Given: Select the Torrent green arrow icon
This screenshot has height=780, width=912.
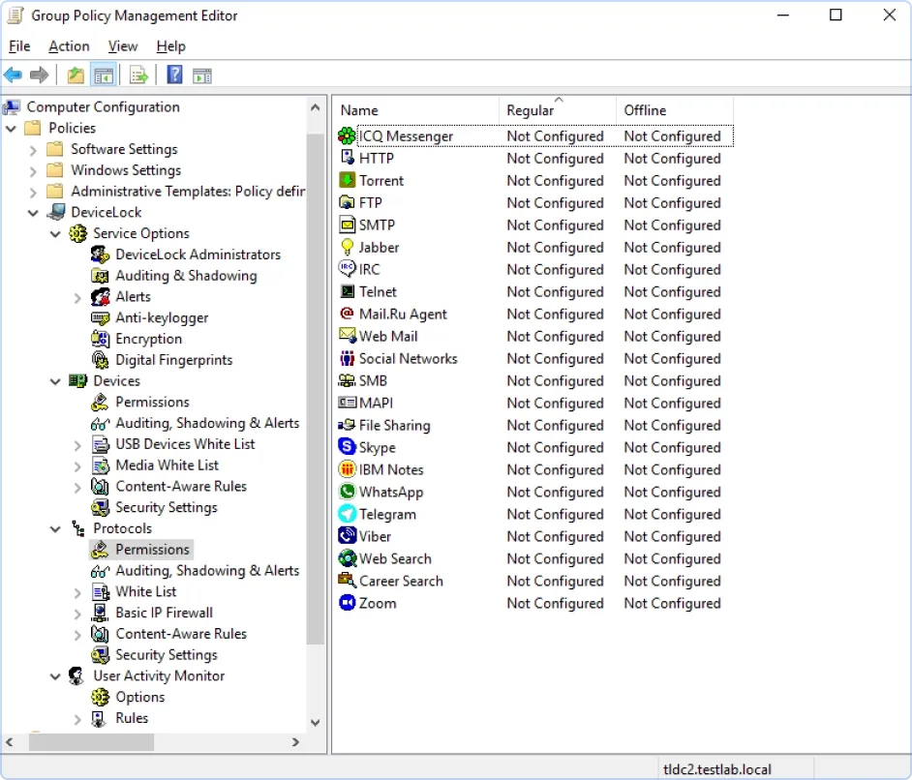Looking at the screenshot, I should tap(347, 180).
